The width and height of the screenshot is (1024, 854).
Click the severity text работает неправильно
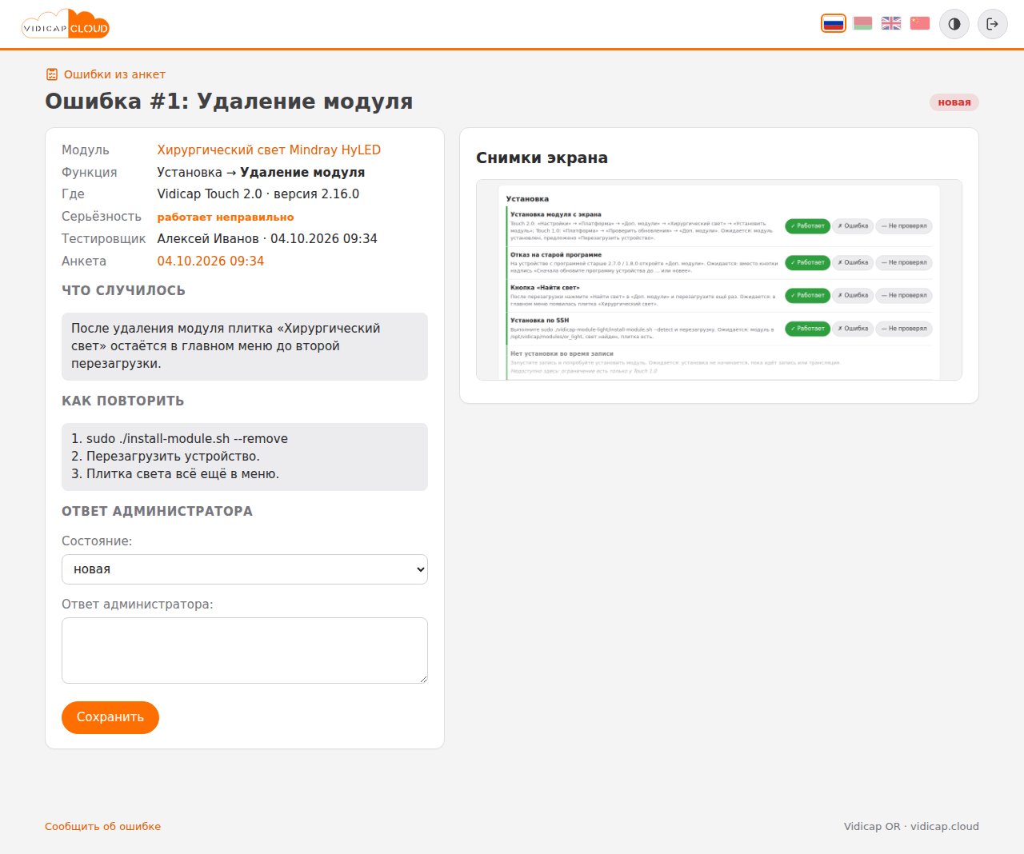pyautogui.click(x=226, y=217)
